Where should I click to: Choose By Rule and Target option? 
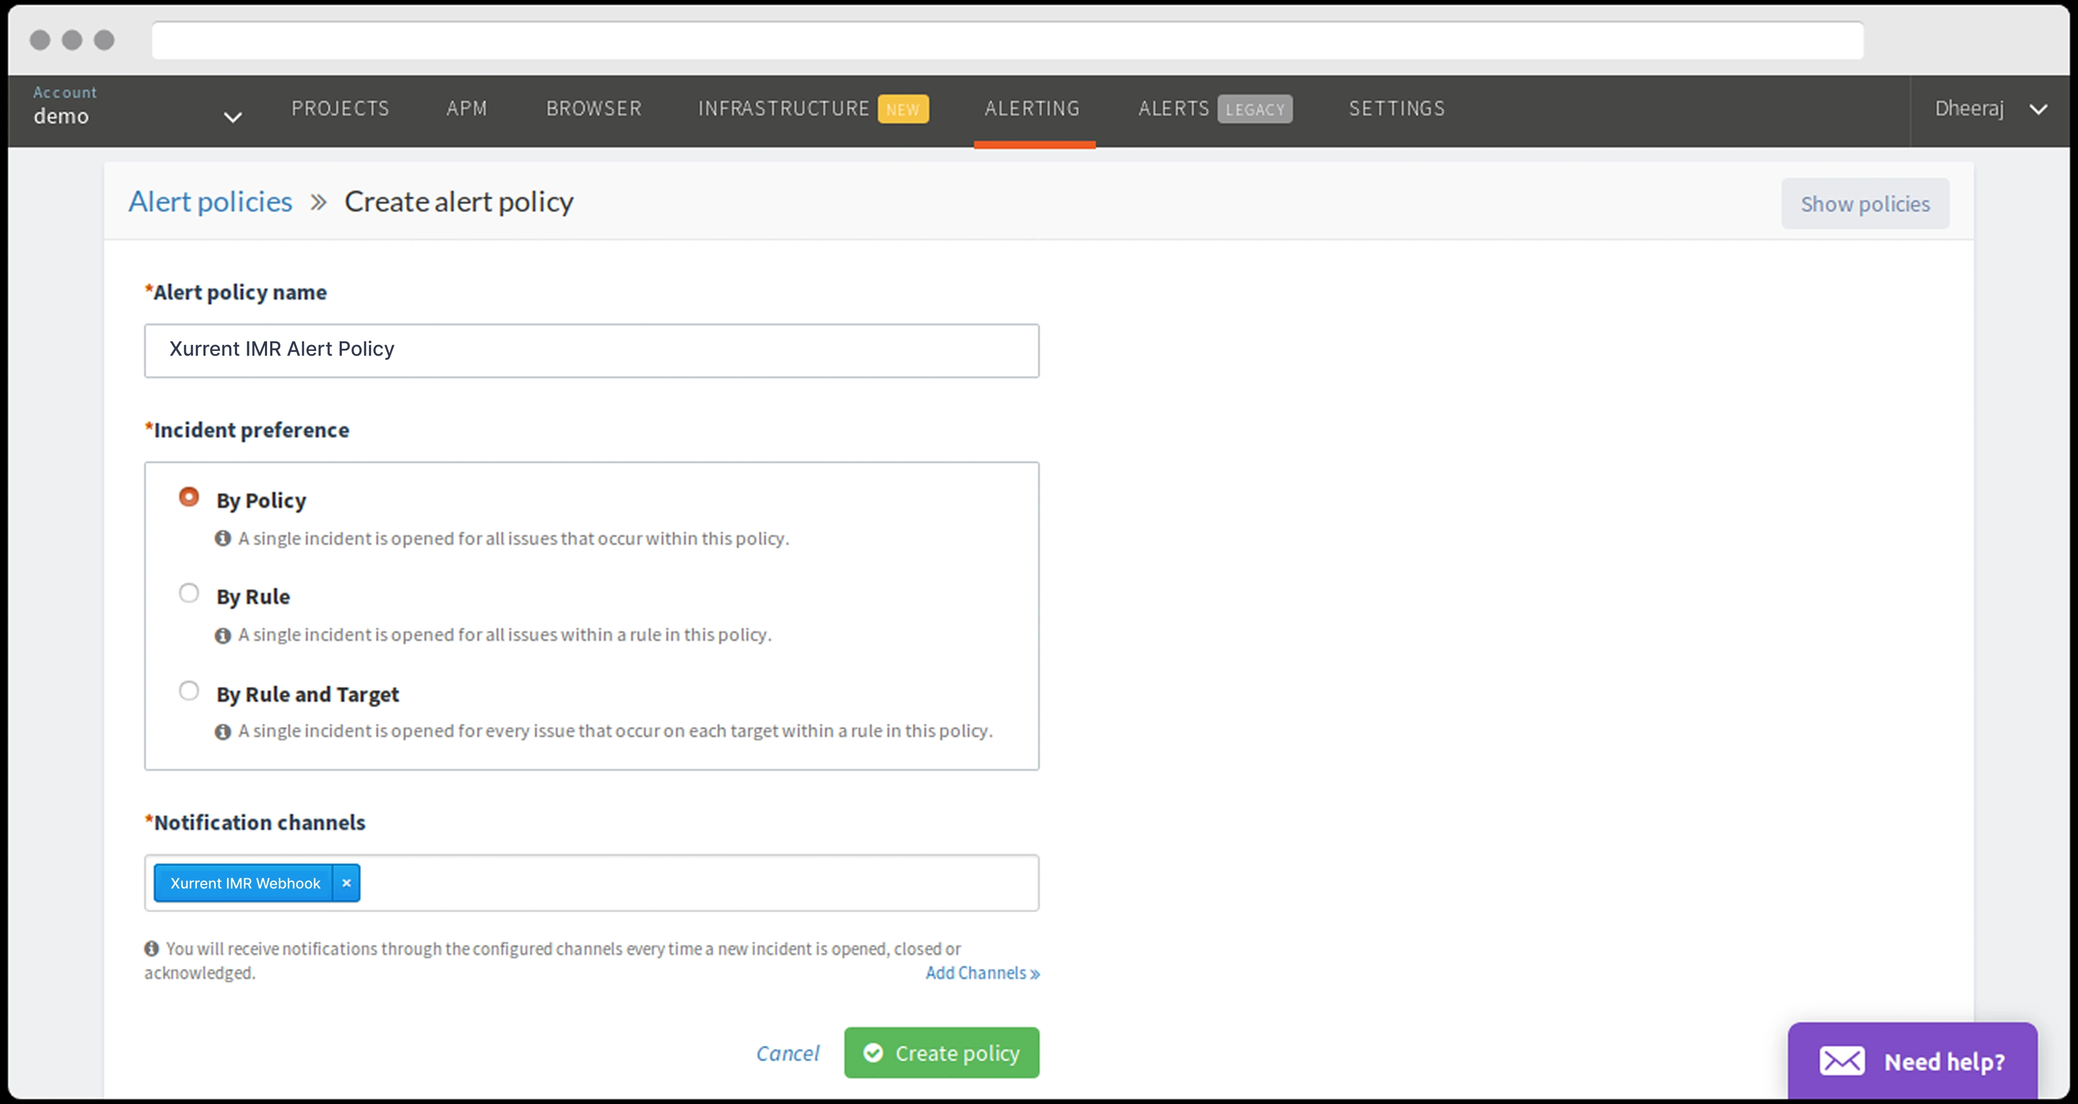[x=189, y=691]
